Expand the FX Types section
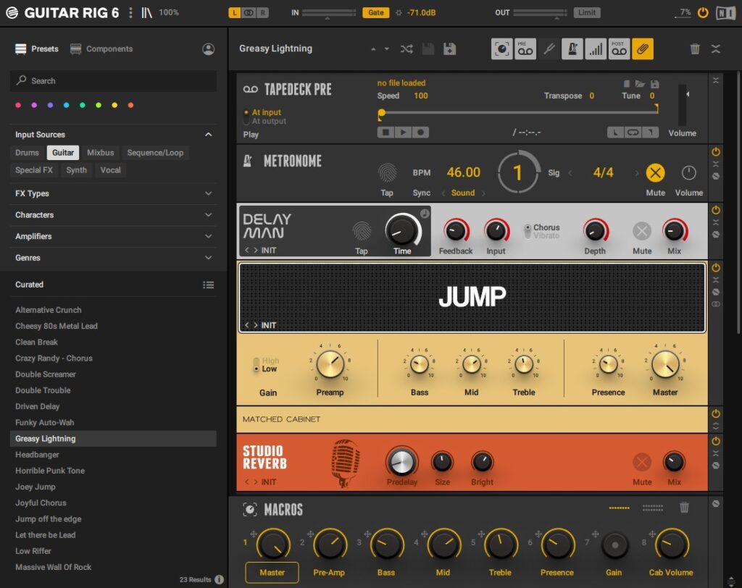Viewport: 742px width, 588px height. (x=208, y=193)
